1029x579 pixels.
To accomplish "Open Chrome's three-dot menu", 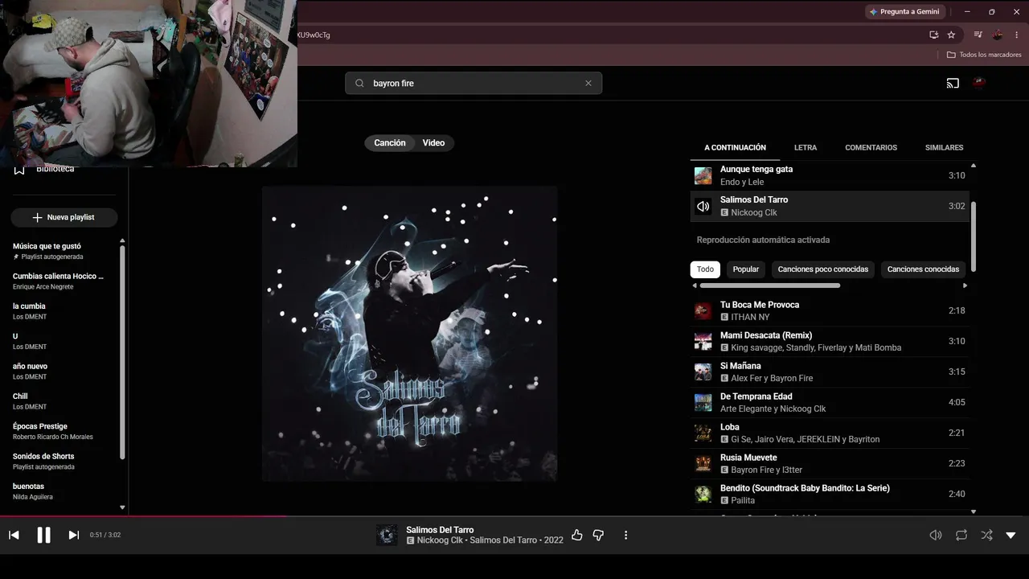I will tap(1017, 35).
